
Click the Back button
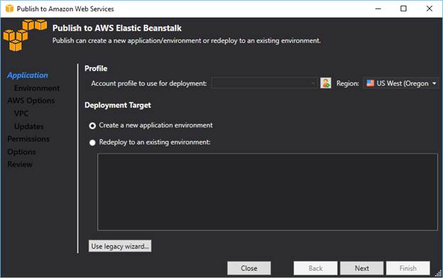[315, 268]
